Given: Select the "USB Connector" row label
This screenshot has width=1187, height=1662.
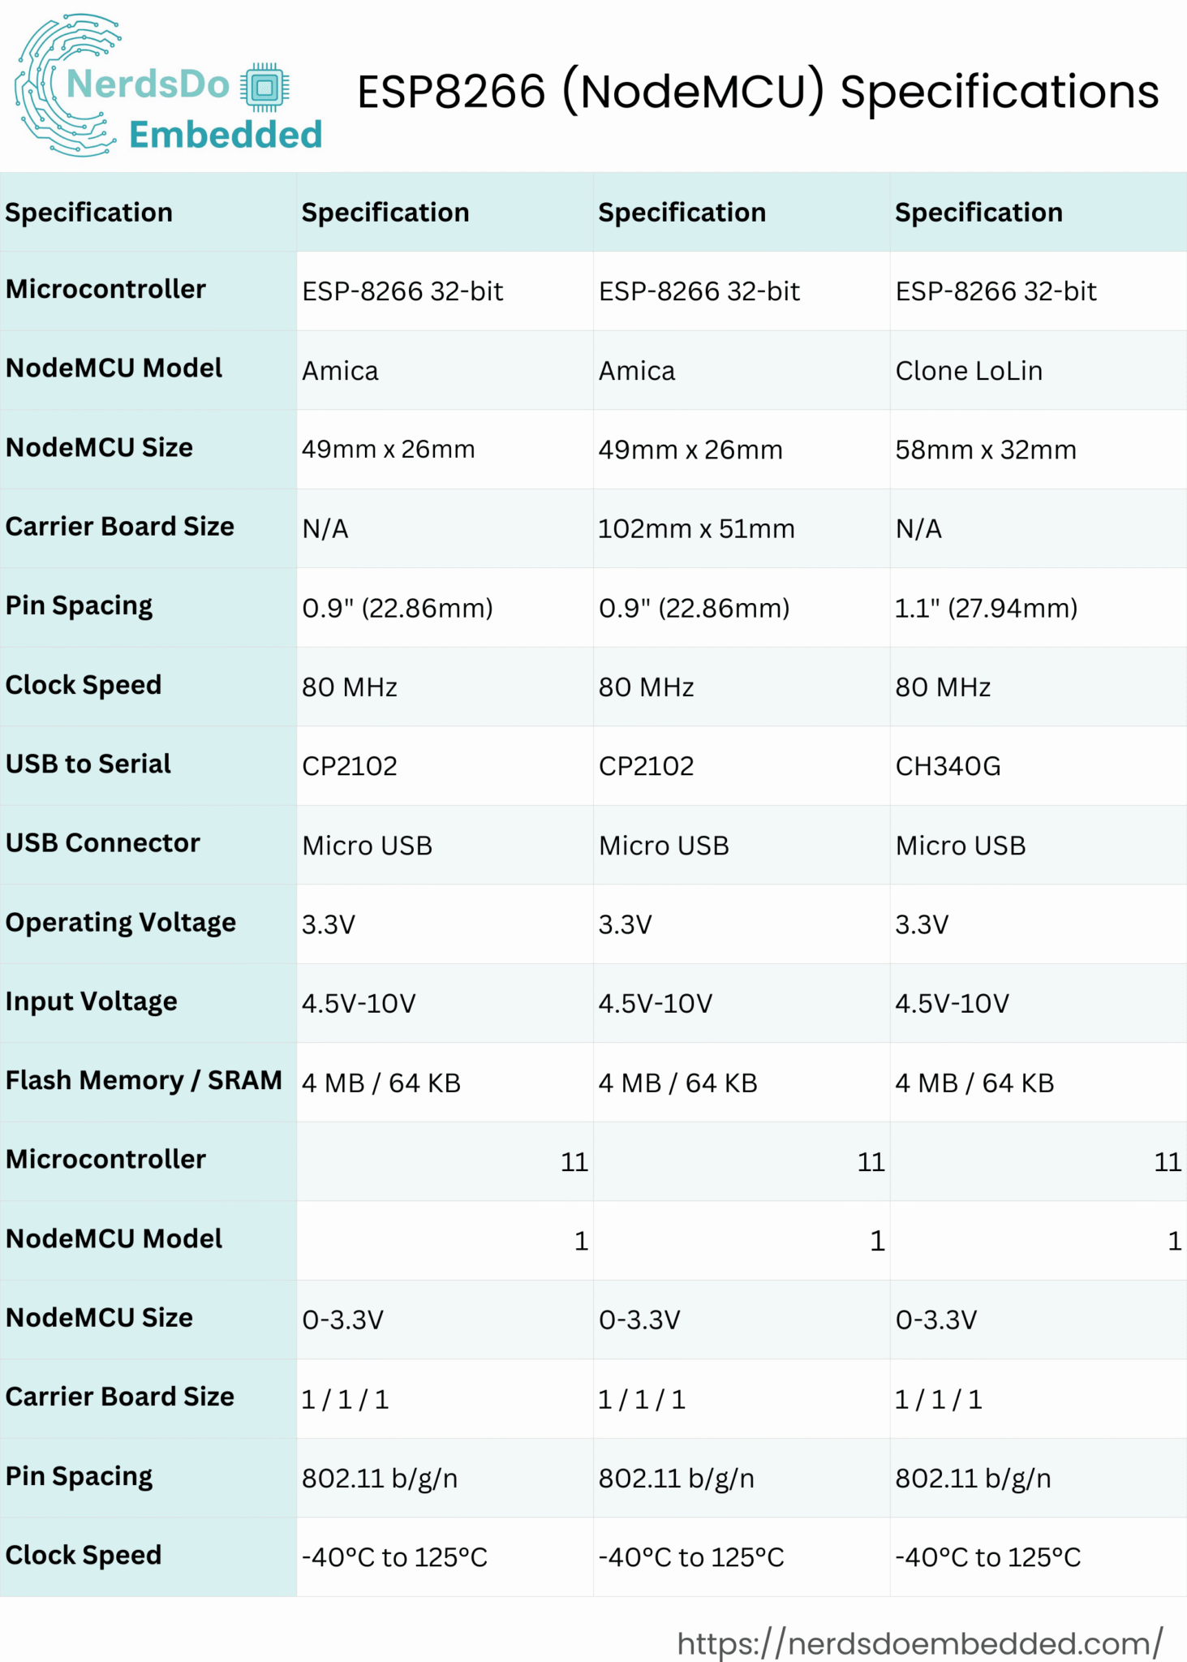Looking at the screenshot, I should click(103, 843).
